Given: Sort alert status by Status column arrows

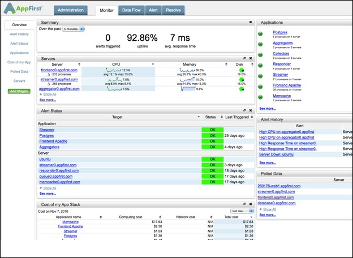Looking at the screenshot, I should pos(222,117).
